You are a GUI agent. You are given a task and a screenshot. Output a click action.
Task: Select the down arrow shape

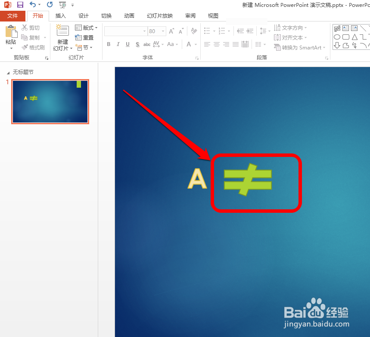[337, 45]
